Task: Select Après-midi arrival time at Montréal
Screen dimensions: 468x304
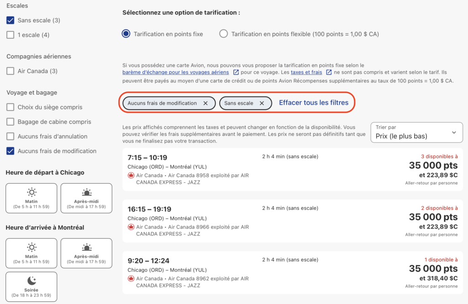Action: 86,253
